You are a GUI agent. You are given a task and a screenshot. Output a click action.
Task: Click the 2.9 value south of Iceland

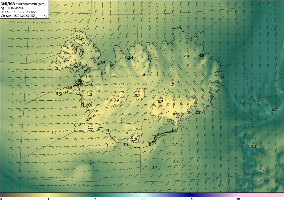176,161
